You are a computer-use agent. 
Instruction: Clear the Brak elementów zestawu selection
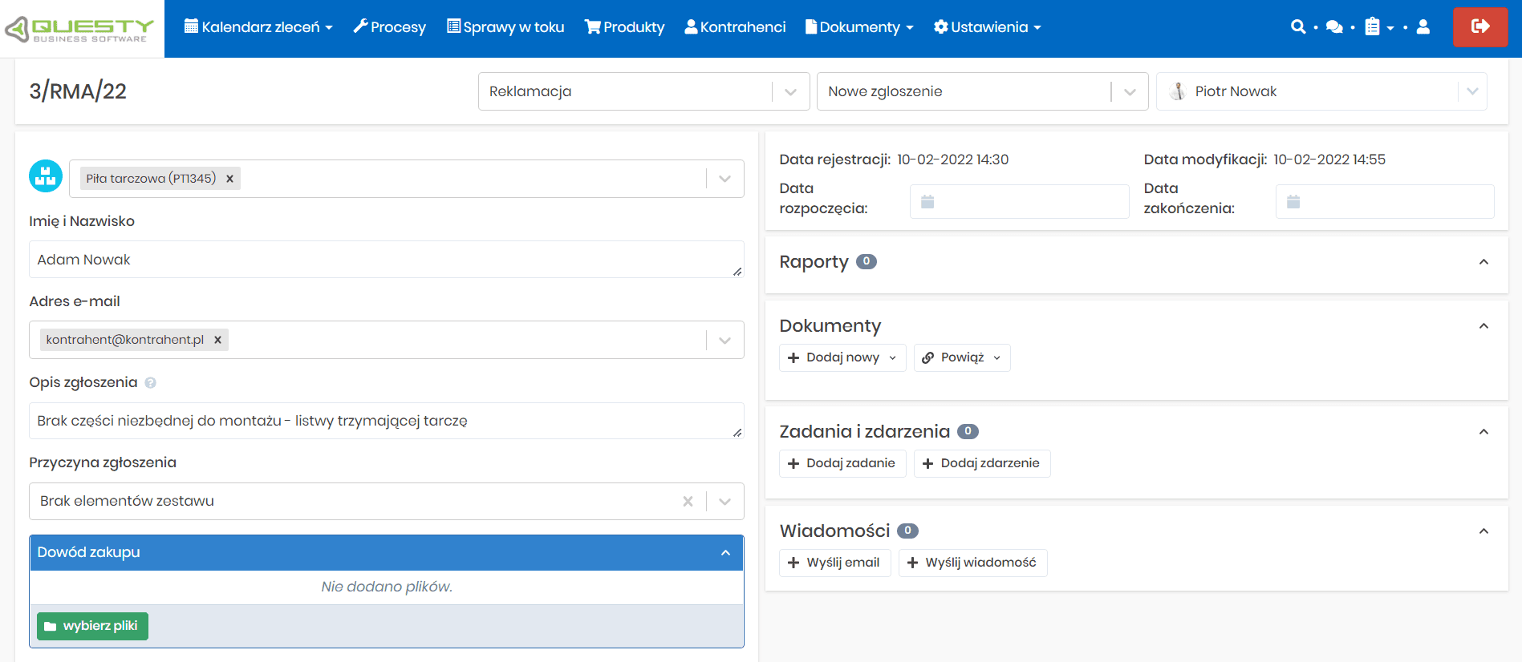[688, 501]
